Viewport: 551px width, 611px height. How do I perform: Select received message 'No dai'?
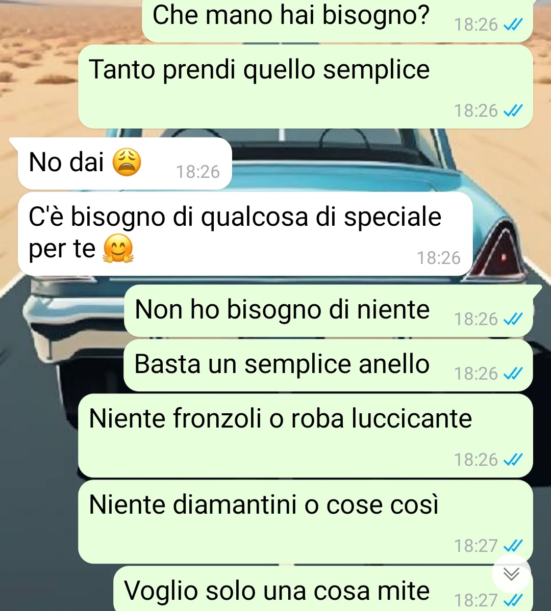[x=125, y=164]
